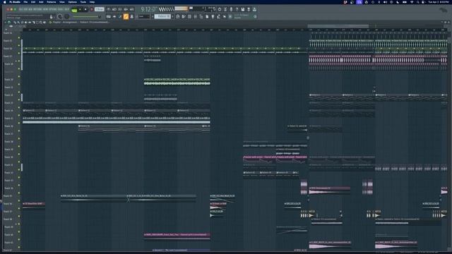This screenshot has width=452, height=254.
Task: Click the large song time display
Action: pos(149,9)
